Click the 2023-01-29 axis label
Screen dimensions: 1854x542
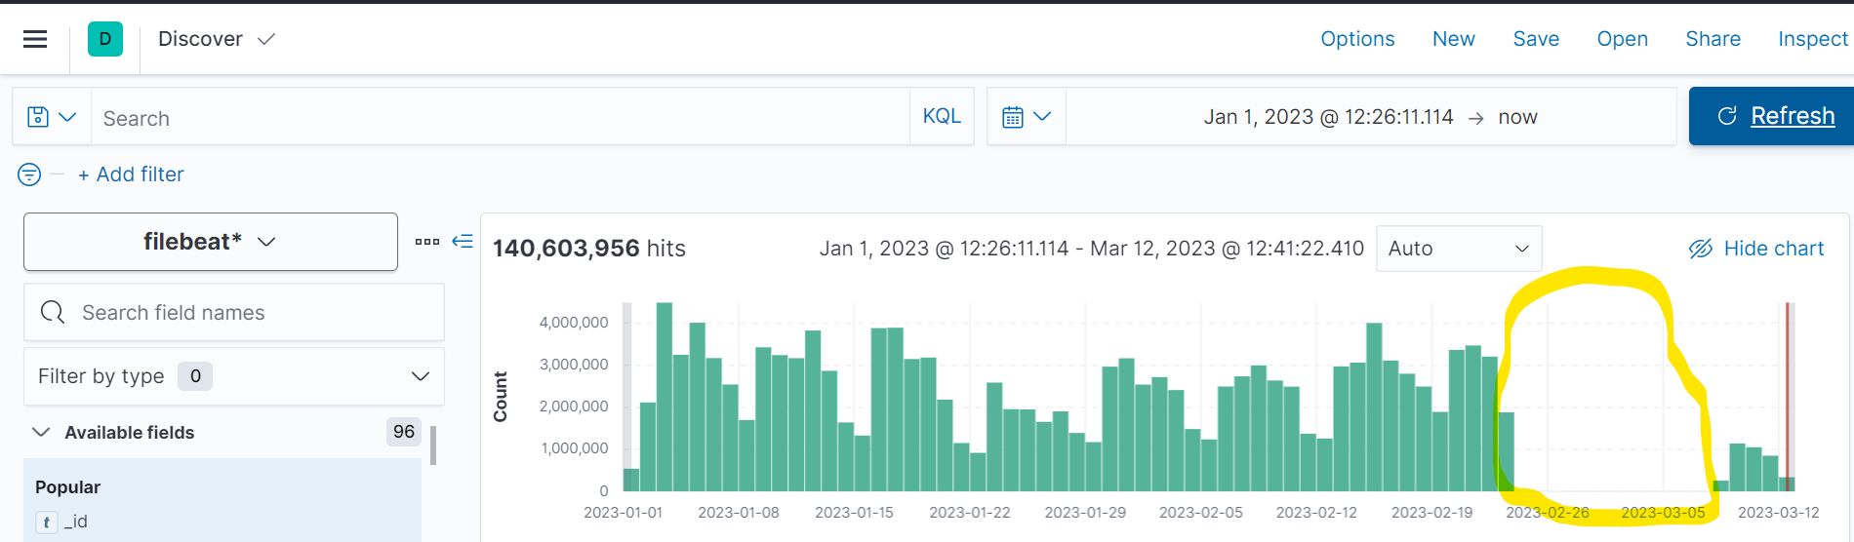(x=1085, y=513)
